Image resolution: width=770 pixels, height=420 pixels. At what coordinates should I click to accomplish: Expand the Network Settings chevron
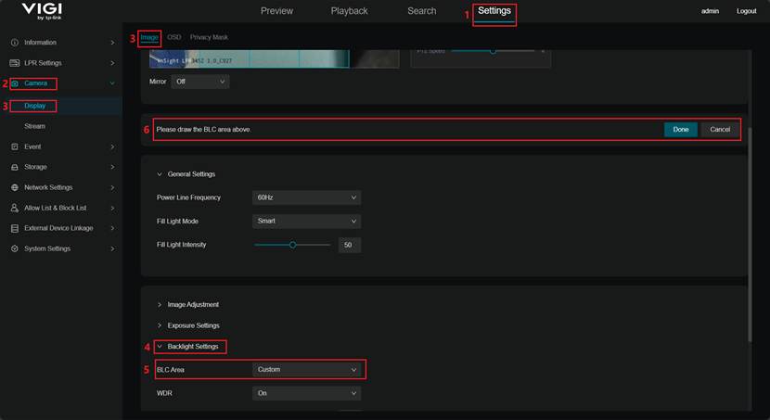point(112,187)
